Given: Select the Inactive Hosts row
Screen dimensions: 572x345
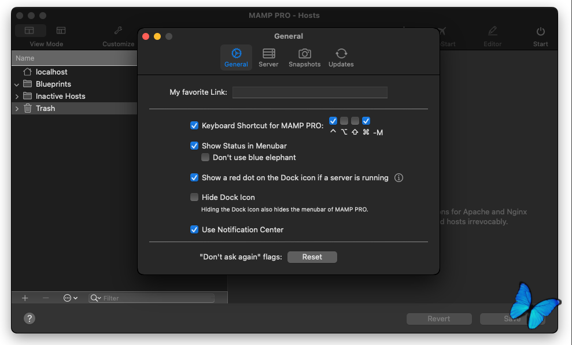Looking at the screenshot, I should point(75,96).
